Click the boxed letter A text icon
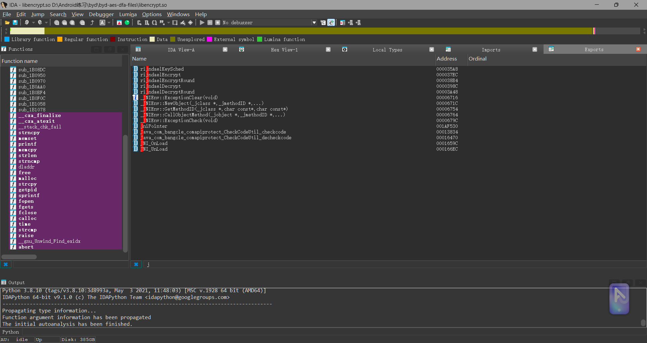 point(102,23)
